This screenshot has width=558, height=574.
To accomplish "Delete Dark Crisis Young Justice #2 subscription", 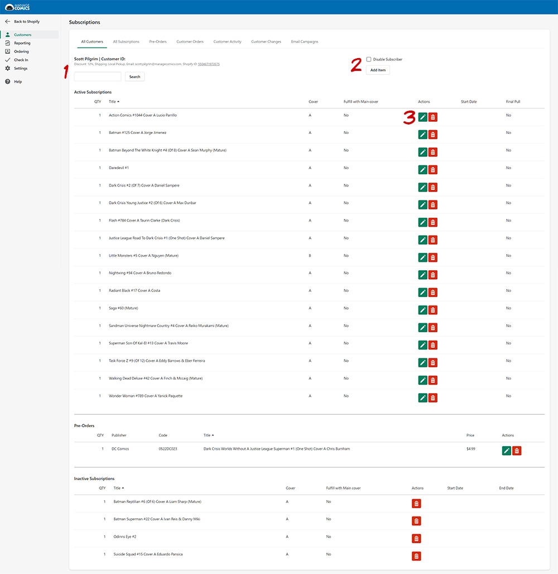I will pos(433,205).
